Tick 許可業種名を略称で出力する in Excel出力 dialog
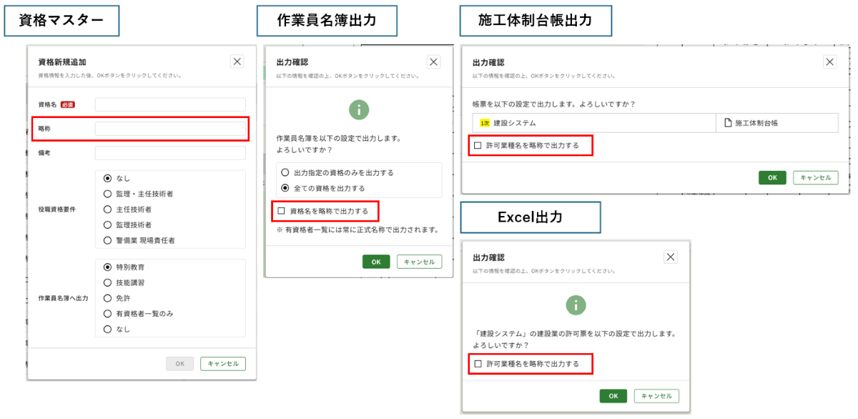 coord(478,364)
